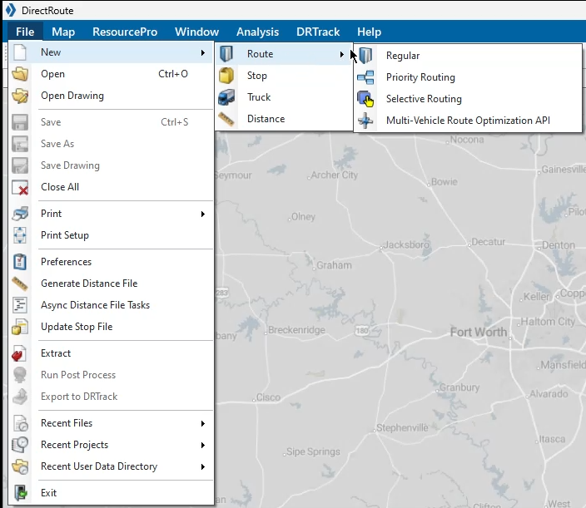Click the Close All red X icon
This screenshot has width=586, height=508.
click(20, 187)
